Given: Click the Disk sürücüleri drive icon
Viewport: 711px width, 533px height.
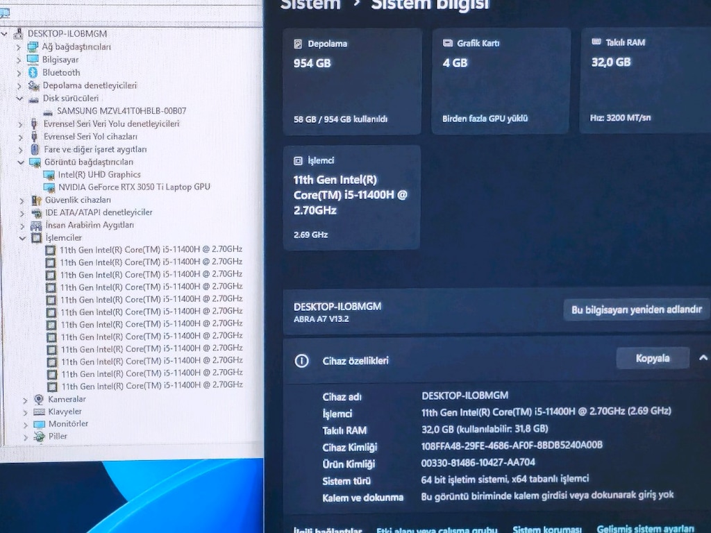Looking at the screenshot, I should coord(34,99).
